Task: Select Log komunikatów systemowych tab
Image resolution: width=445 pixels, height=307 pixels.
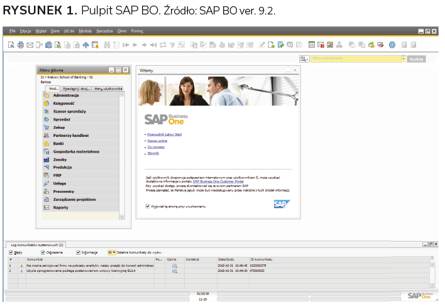Action: [x=37, y=245]
